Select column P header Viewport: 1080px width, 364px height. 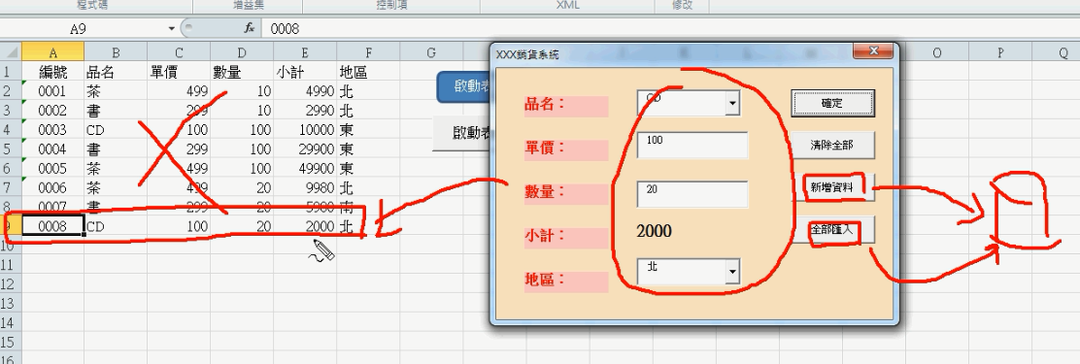[1000, 52]
